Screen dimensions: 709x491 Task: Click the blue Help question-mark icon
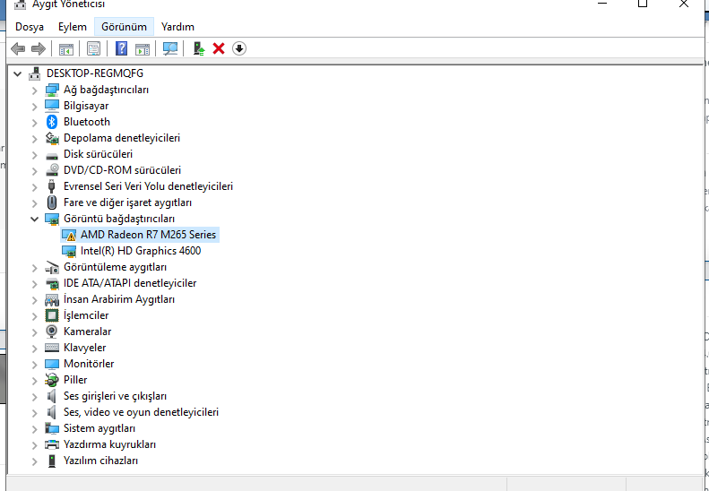point(121,48)
